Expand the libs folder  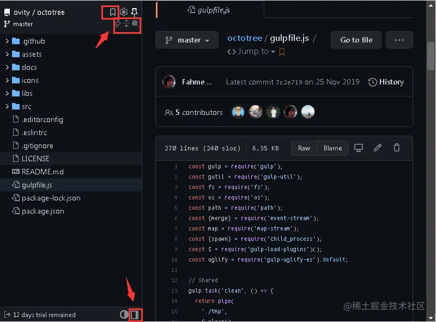[x=7, y=93]
